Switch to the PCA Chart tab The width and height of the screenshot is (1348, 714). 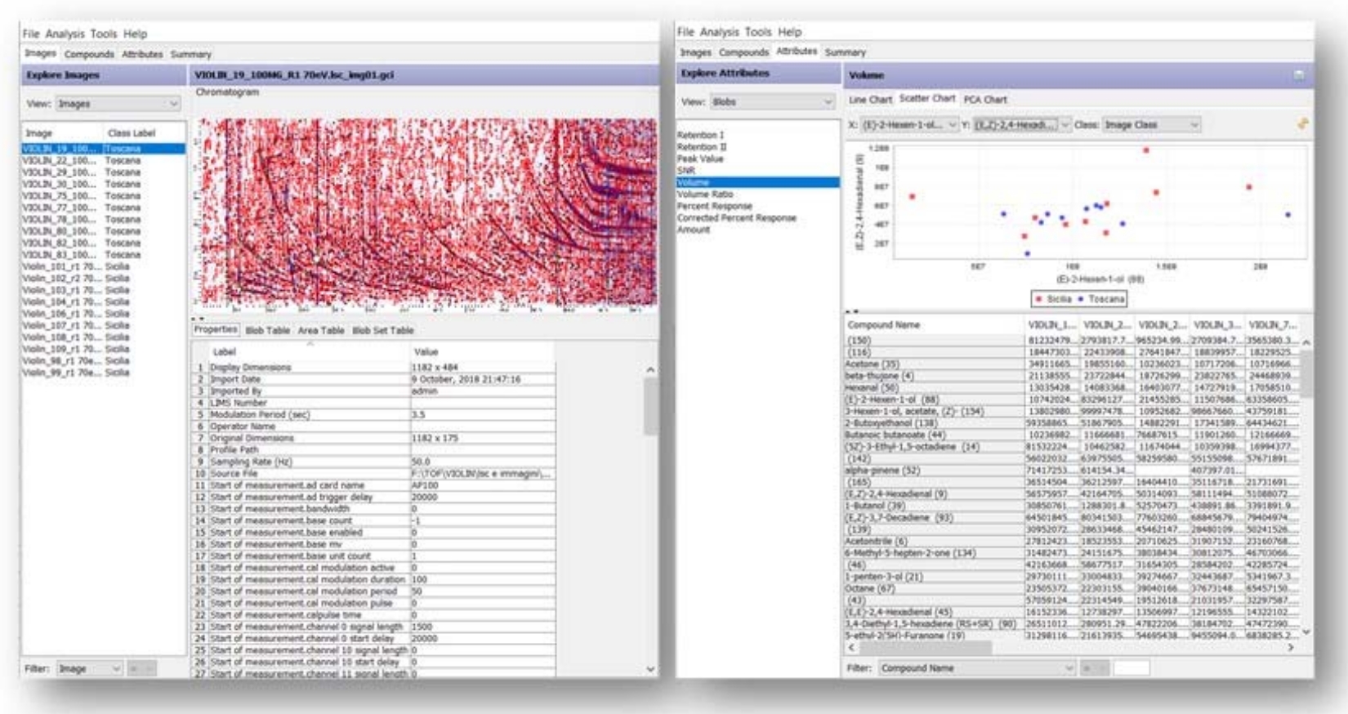(984, 100)
